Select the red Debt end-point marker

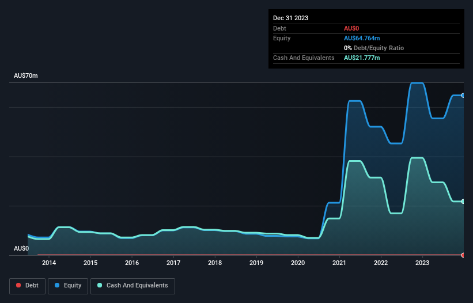point(463,255)
